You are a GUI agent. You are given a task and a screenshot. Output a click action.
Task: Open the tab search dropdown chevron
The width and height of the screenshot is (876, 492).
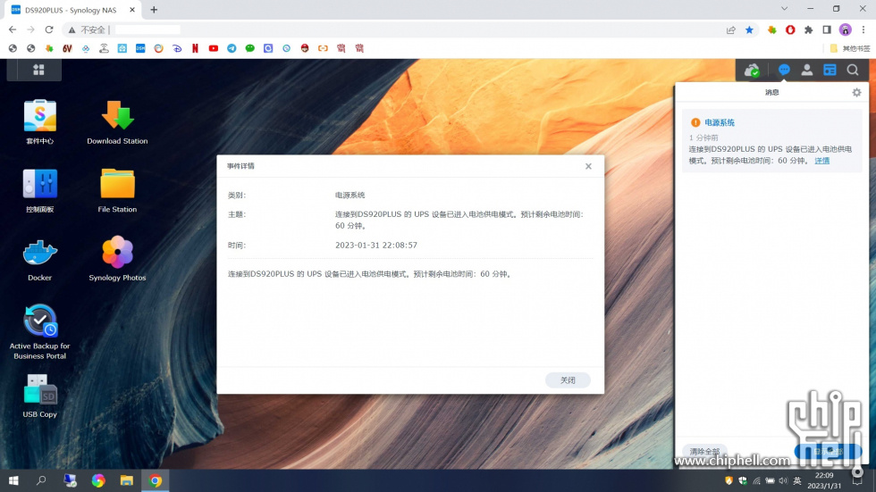click(785, 9)
